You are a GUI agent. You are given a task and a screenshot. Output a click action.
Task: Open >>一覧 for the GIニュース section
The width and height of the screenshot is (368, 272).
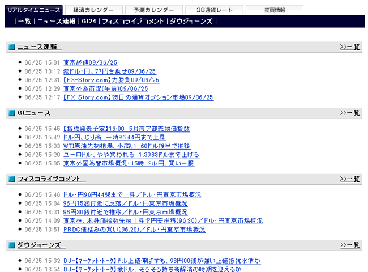pos(350,113)
